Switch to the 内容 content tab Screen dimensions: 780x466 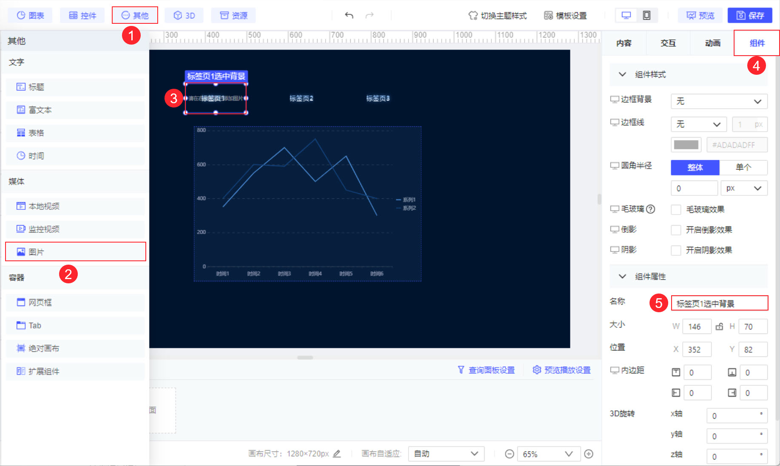tap(624, 43)
